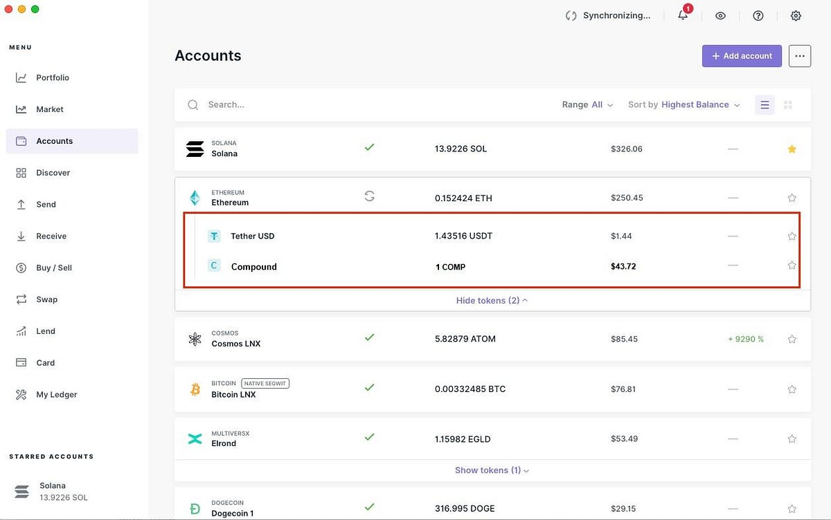Open the notifications bell icon

683,15
